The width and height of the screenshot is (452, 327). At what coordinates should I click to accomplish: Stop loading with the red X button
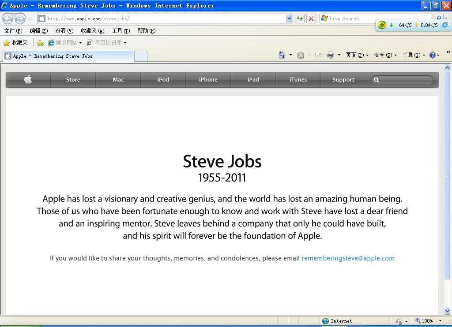[x=311, y=19]
